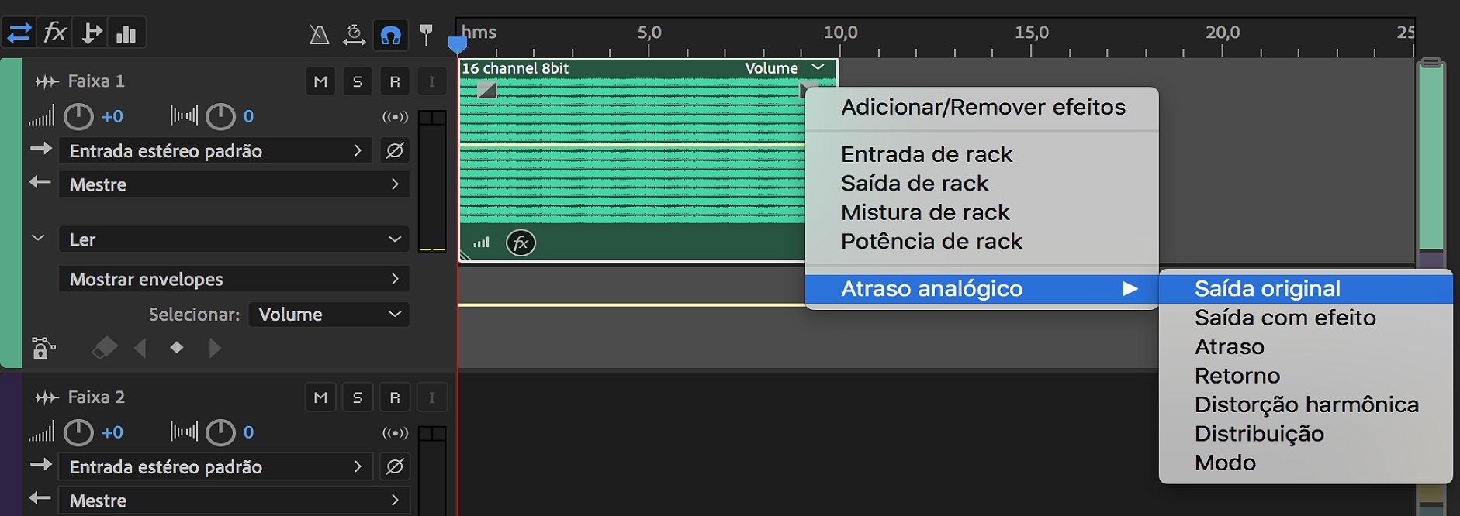Select 'Potência de rack' menu item
1460x516 pixels.
[982, 242]
